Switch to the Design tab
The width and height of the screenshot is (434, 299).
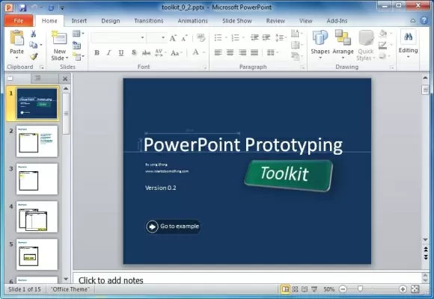coord(111,21)
